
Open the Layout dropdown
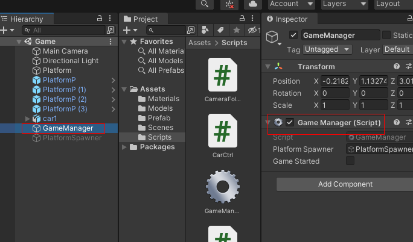click(394, 4)
